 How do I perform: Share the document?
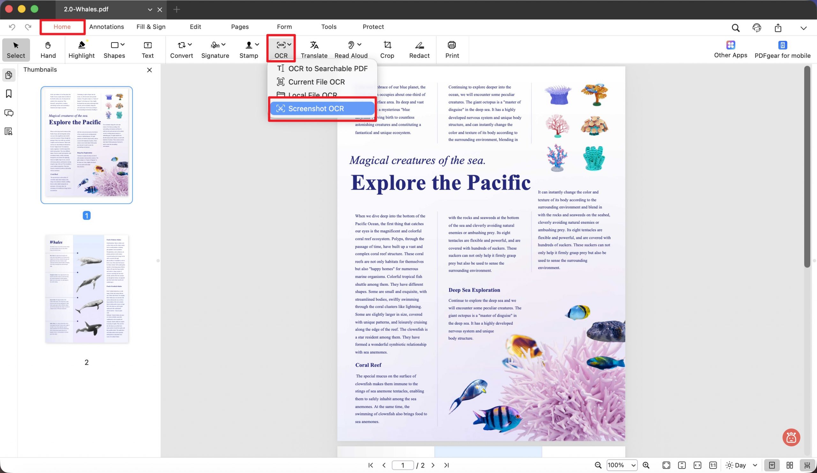click(x=778, y=28)
